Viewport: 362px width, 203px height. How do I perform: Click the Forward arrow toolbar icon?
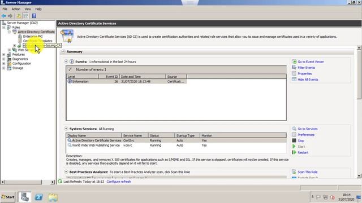tap(10, 16)
